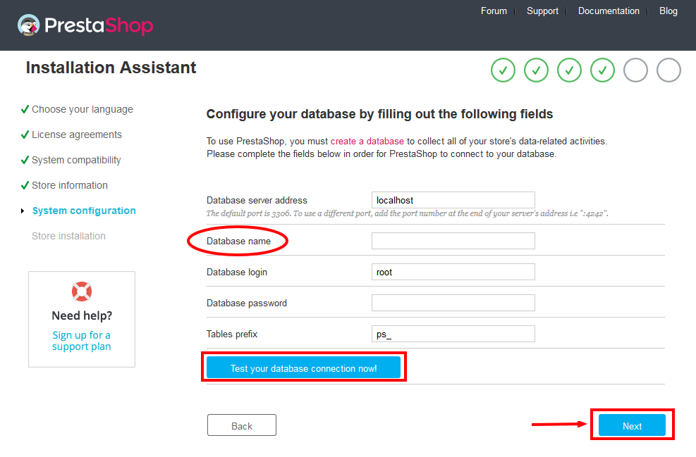Click the Database password field
Image resolution: width=696 pixels, height=457 pixels.
coord(453,303)
